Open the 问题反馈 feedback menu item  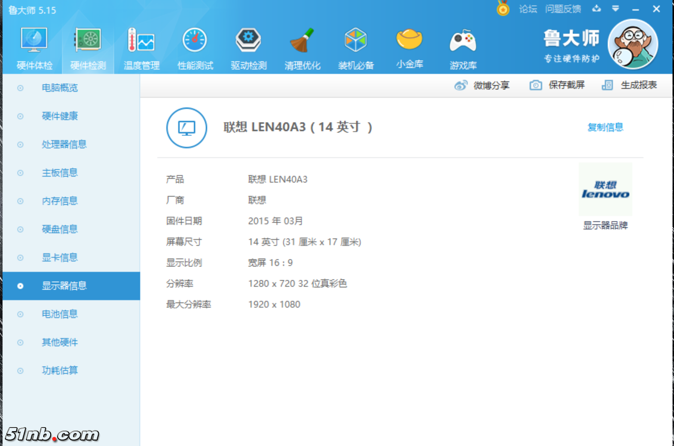pos(563,8)
